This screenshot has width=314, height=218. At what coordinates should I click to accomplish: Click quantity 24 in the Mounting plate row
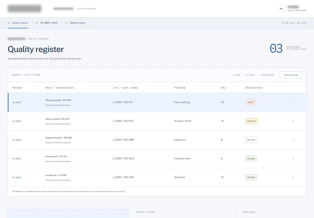click(222, 102)
